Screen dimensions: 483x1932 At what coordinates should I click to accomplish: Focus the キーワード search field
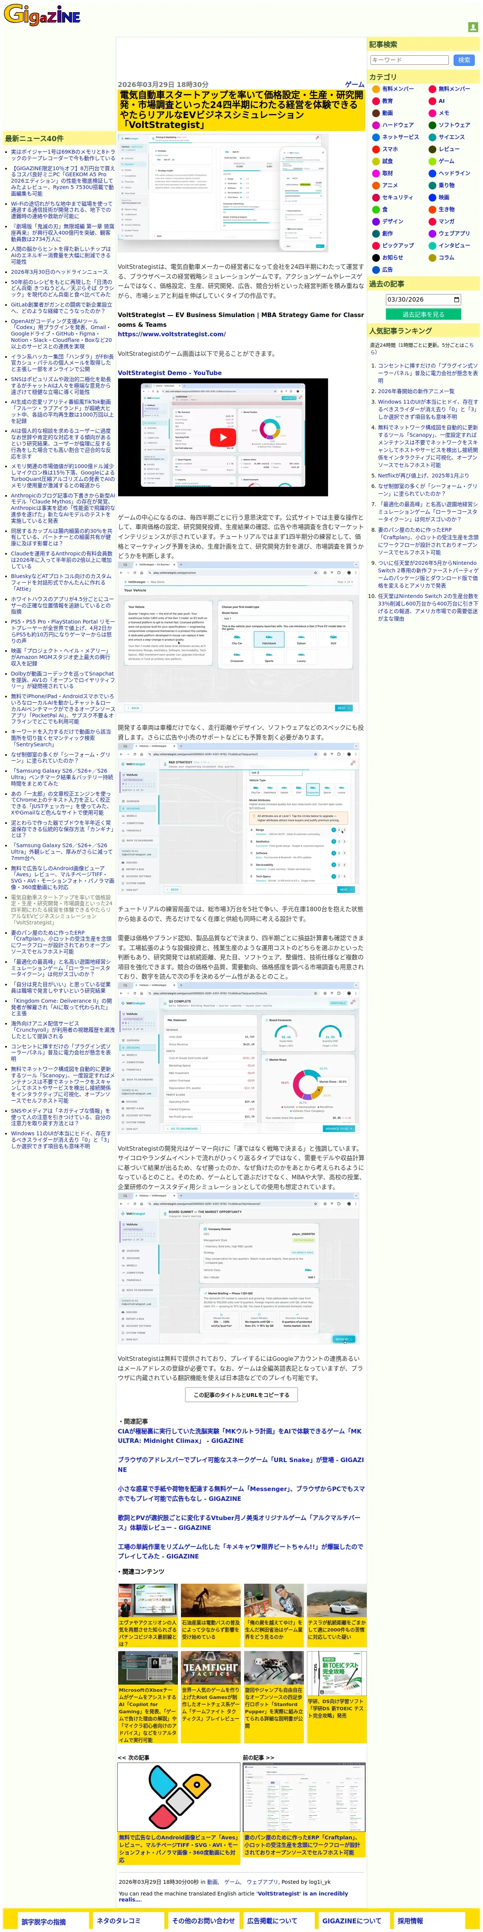click(x=409, y=60)
